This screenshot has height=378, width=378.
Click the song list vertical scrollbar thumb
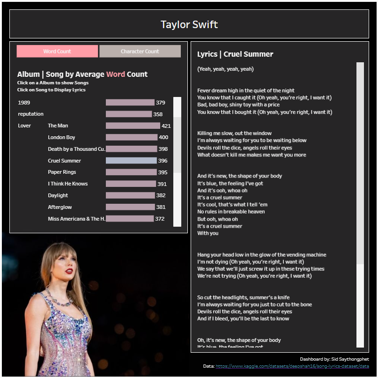[x=177, y=145]
